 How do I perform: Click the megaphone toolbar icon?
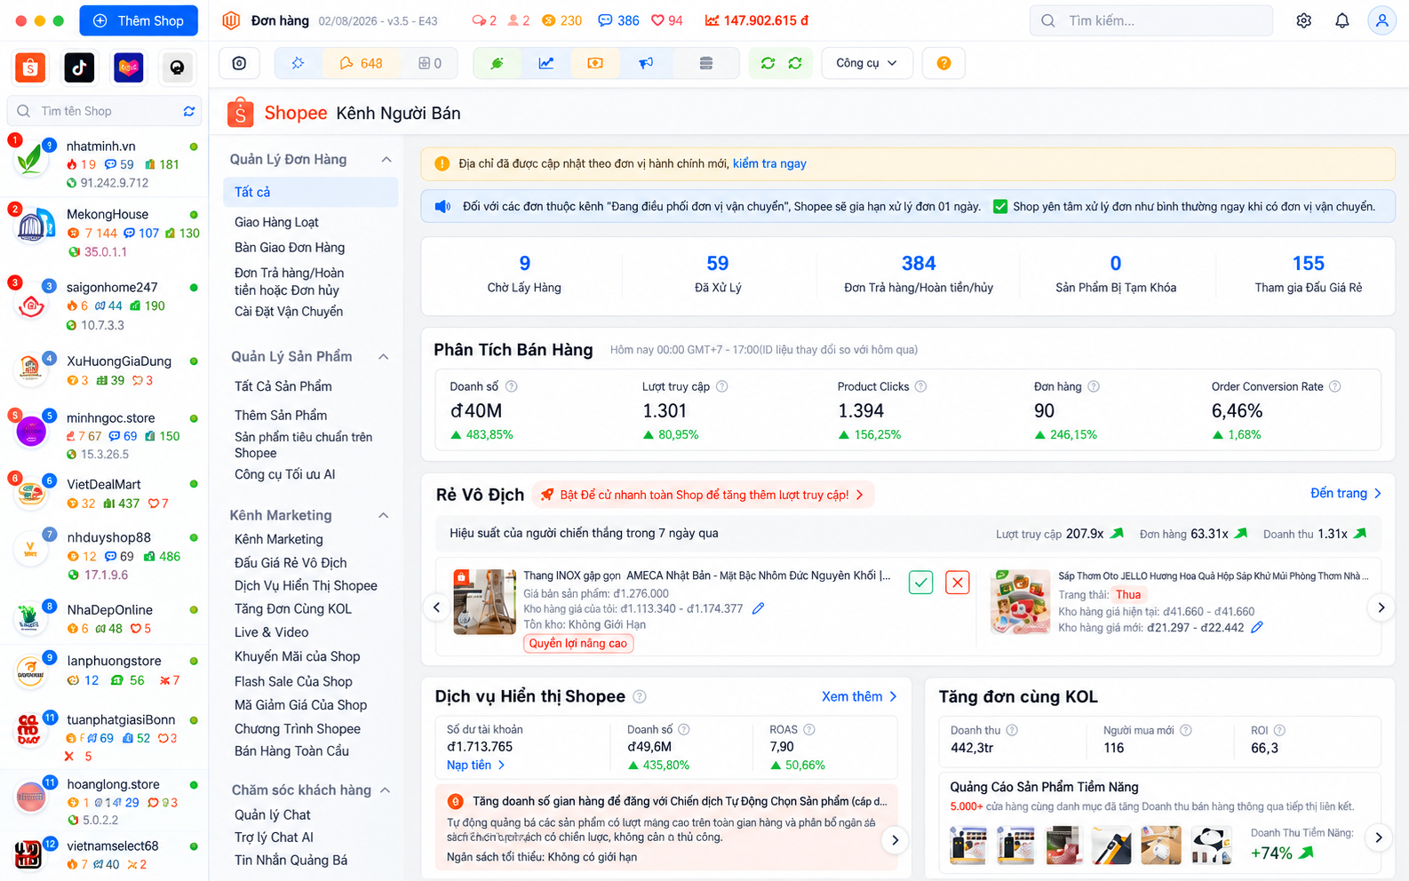[x=646, y=63]
